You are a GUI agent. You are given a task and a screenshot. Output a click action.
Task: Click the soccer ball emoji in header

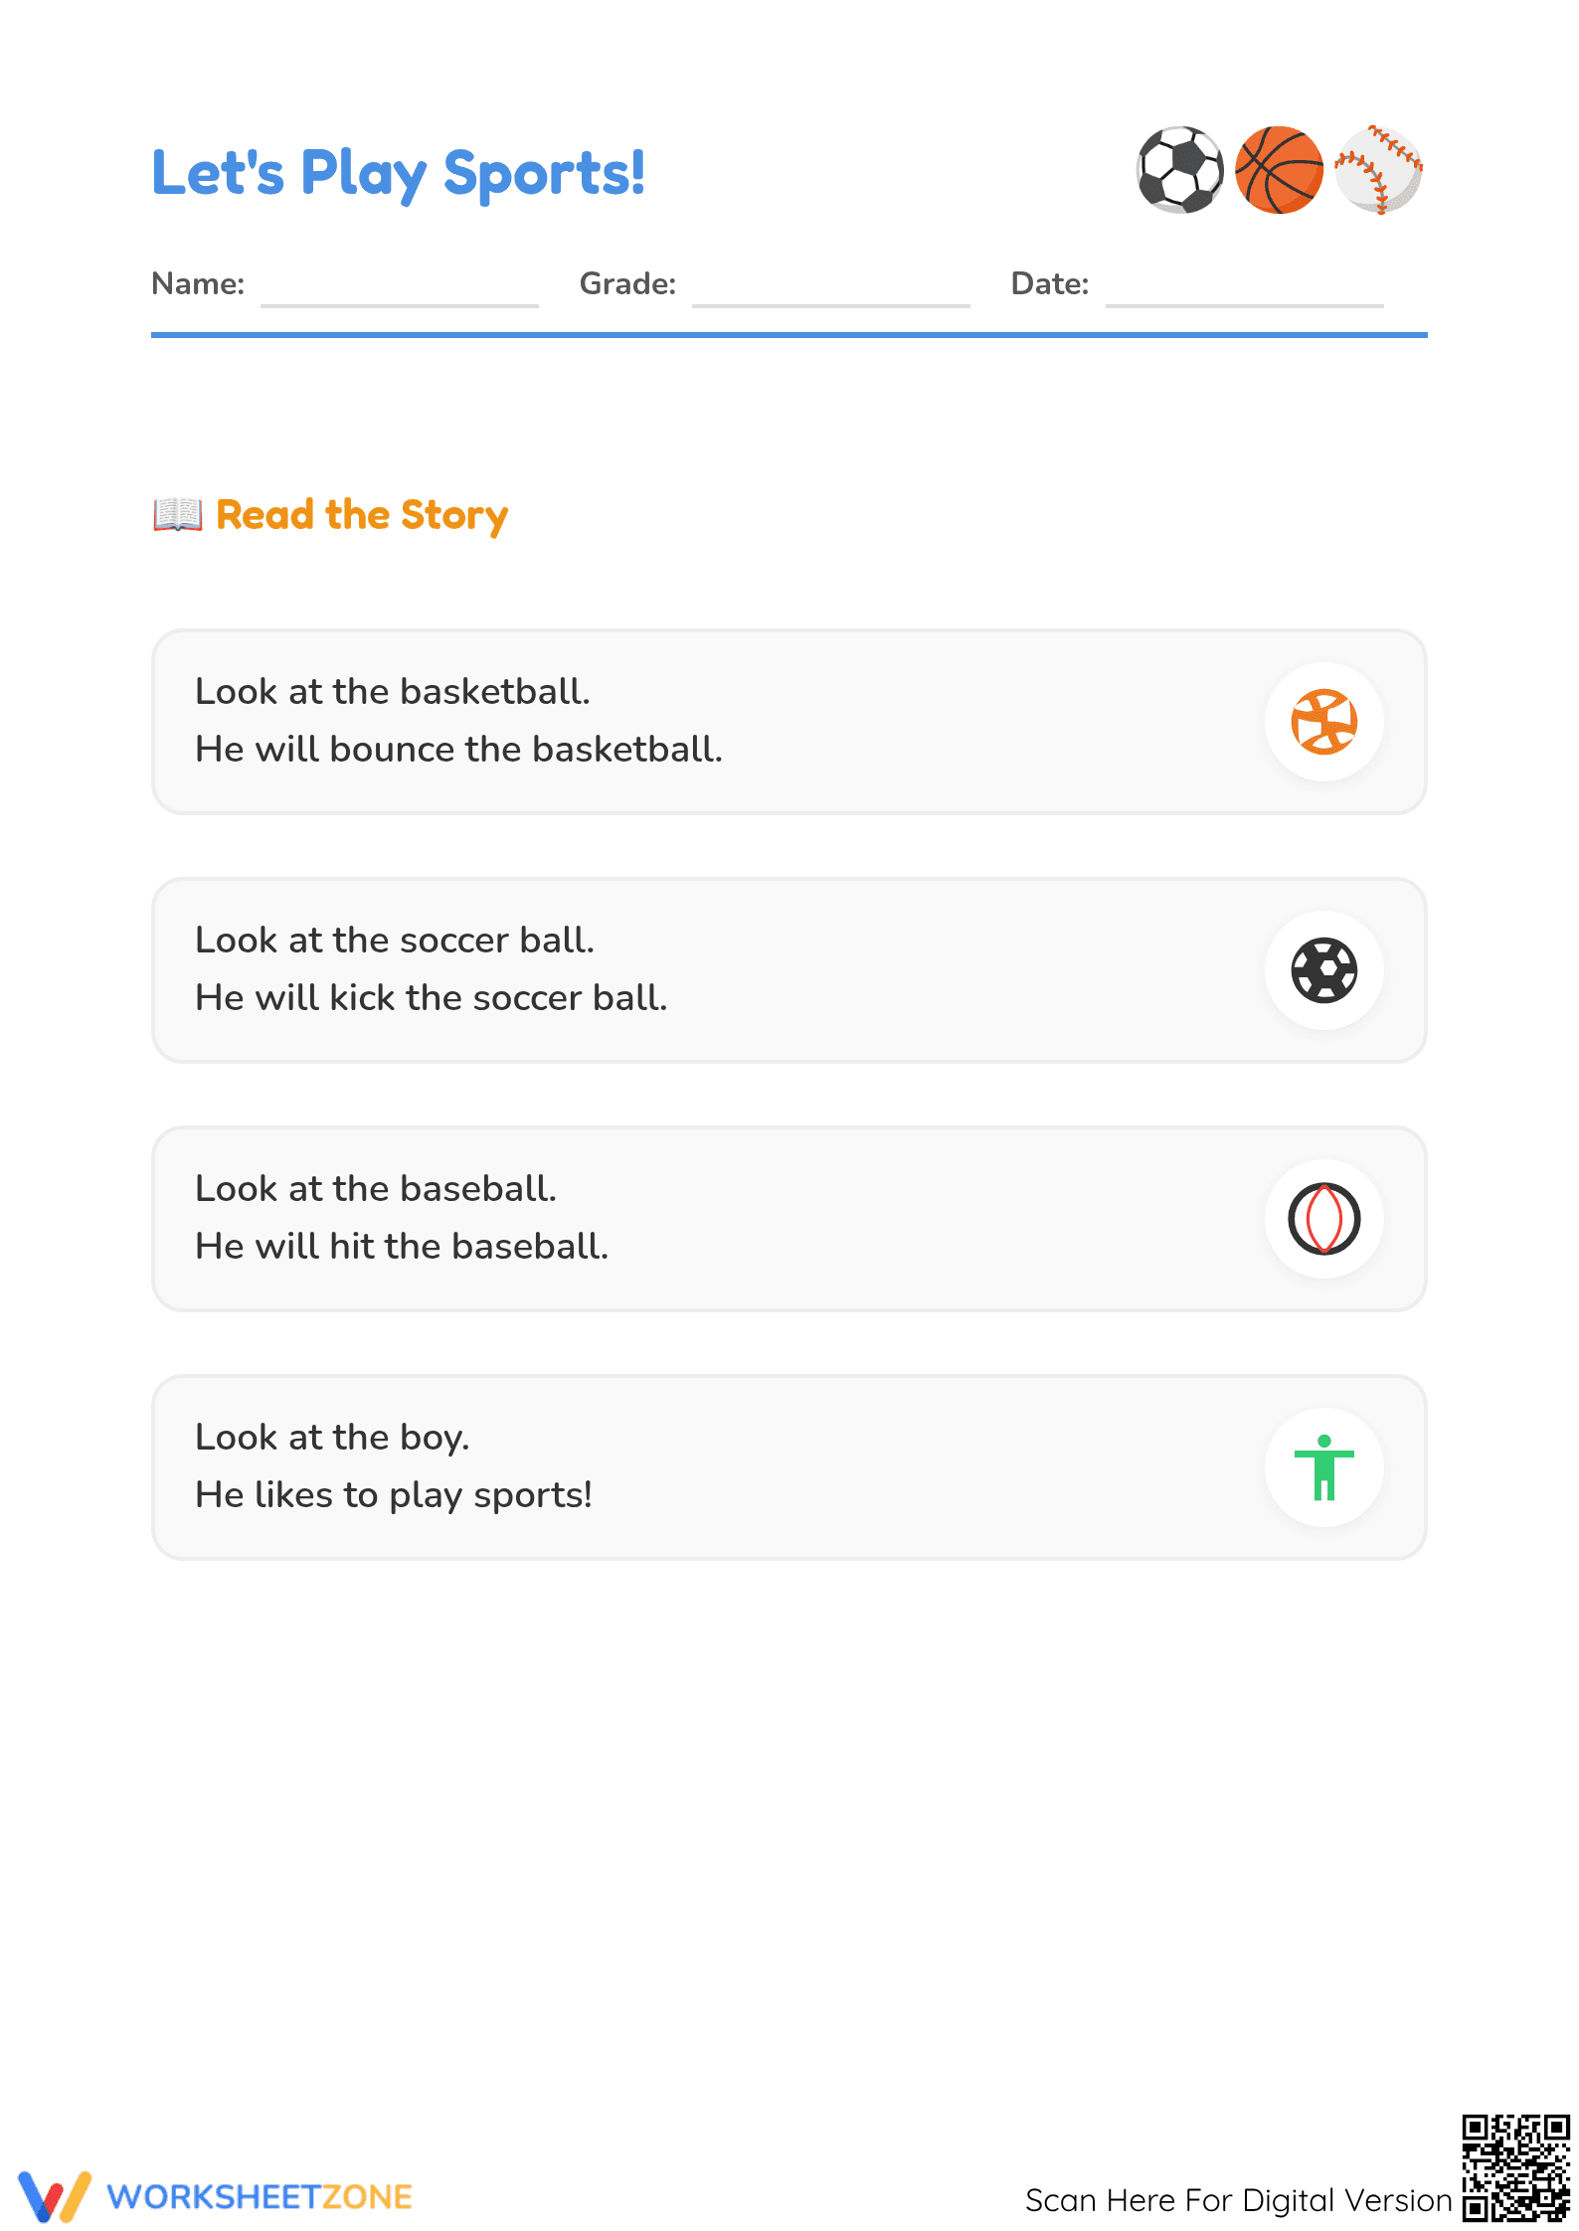point(1180,170)
